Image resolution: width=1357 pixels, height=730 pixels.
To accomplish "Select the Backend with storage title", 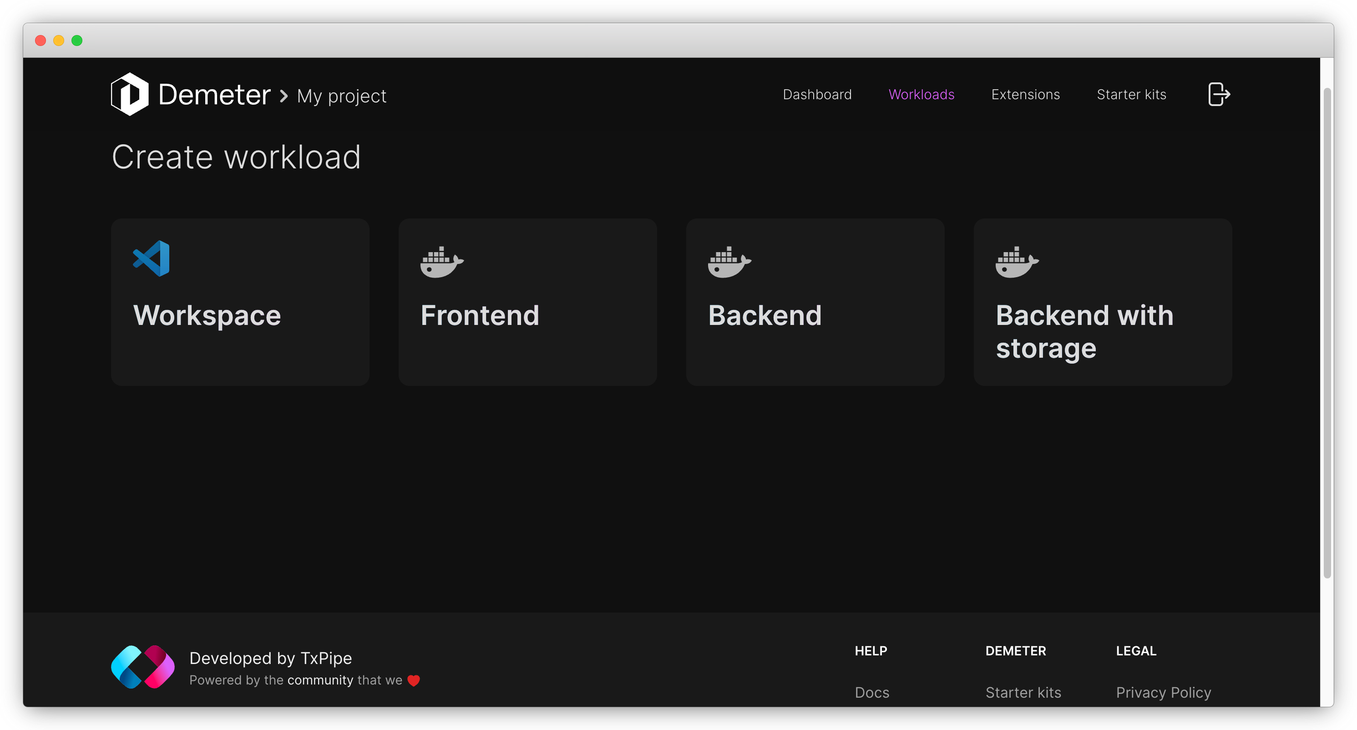I will [1085, 332].
